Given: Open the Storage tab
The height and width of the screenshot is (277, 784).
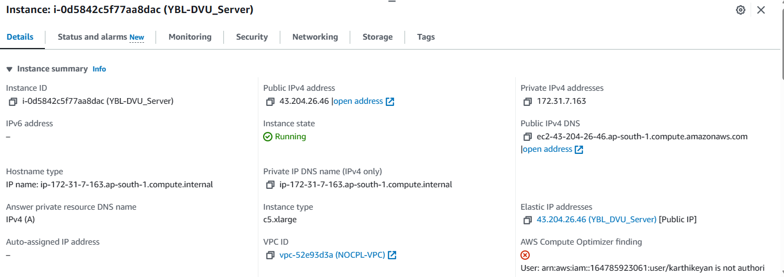Looking at the screenshot, I should pyautogui.click(x=377, y=37).
